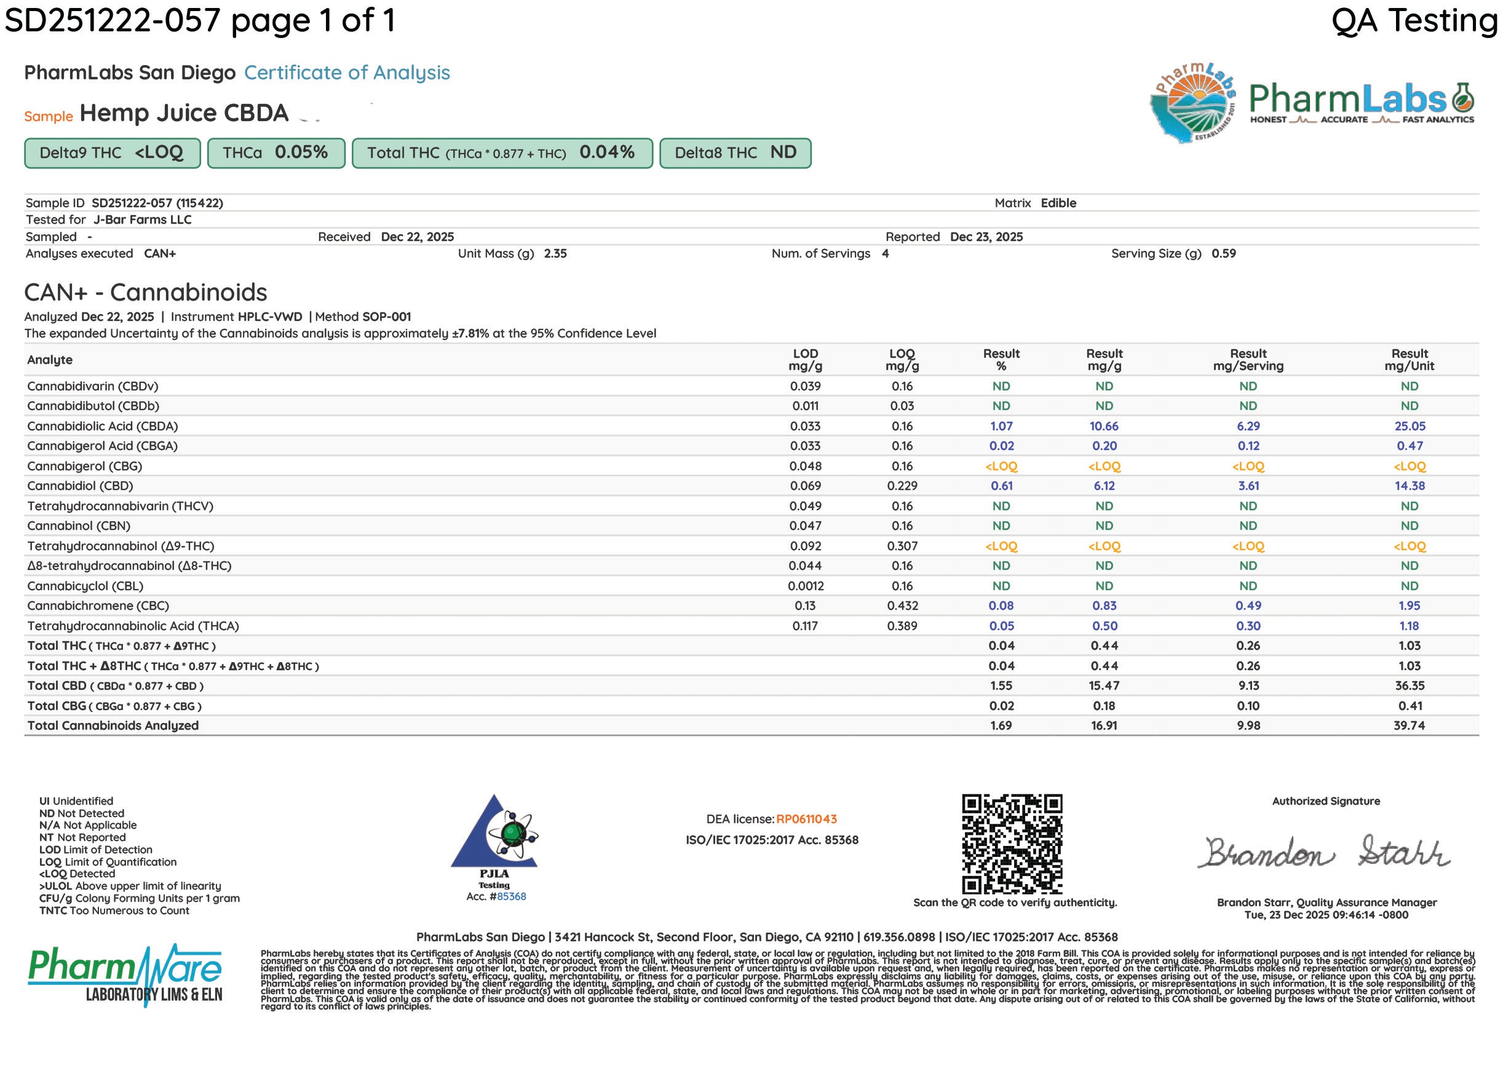Click the Method value "SOP-001"
This screenshot has width=1511, height=1066.
click(386, 317)
